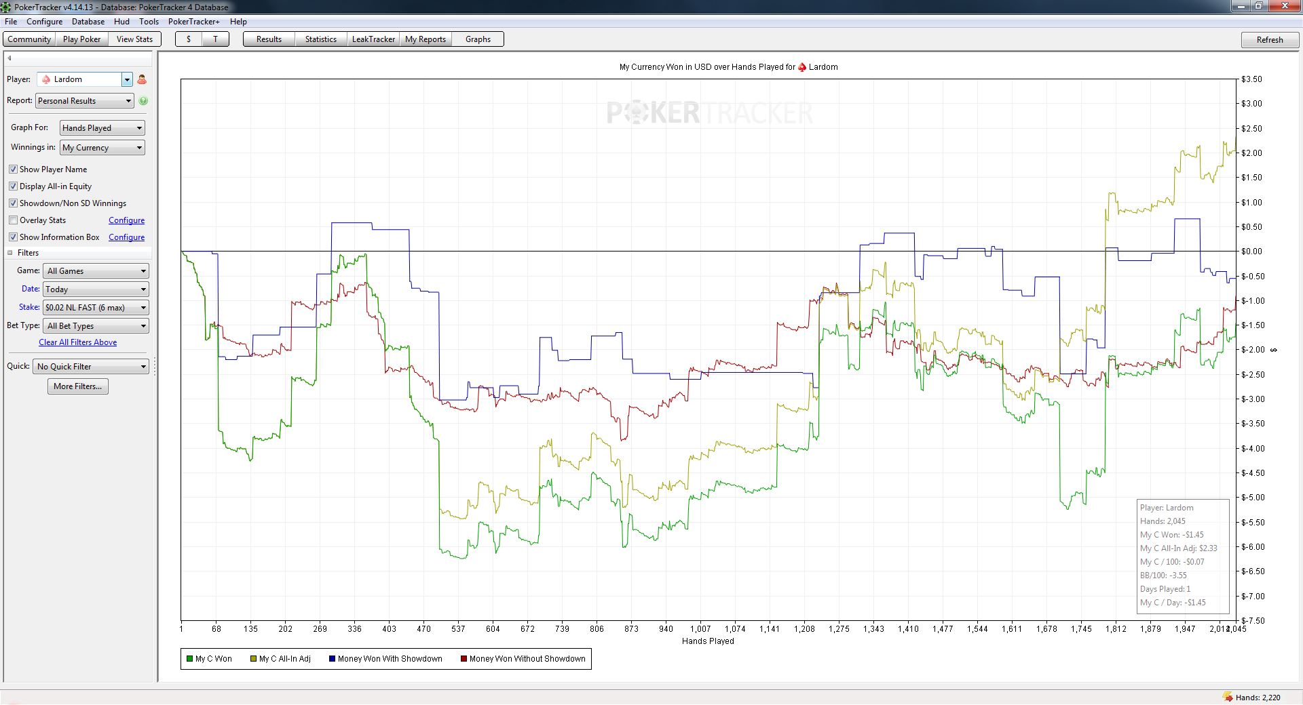Screen dimensions: 1303x705
Task: Open the Game filter dropdown
Action: pyautogui.click(x=96, y=271)
